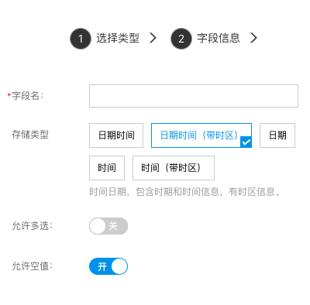The image size is (310, 305).
Task: Click the step 2 circle icon
Action: pos(181,39)
